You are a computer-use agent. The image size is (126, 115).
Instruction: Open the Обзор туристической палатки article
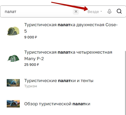tap(57, 104)
